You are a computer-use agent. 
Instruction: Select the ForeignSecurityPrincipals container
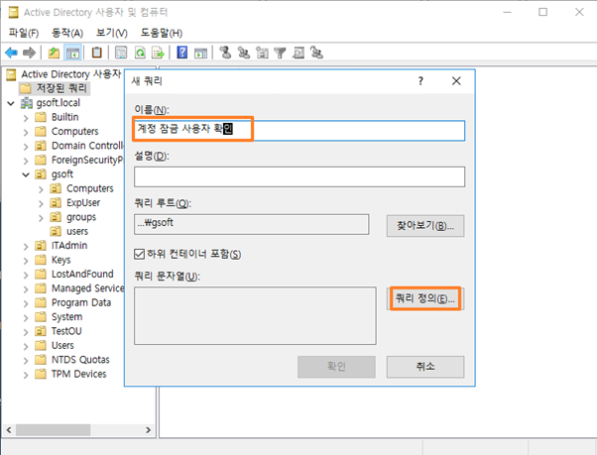(x=79, y=160)
